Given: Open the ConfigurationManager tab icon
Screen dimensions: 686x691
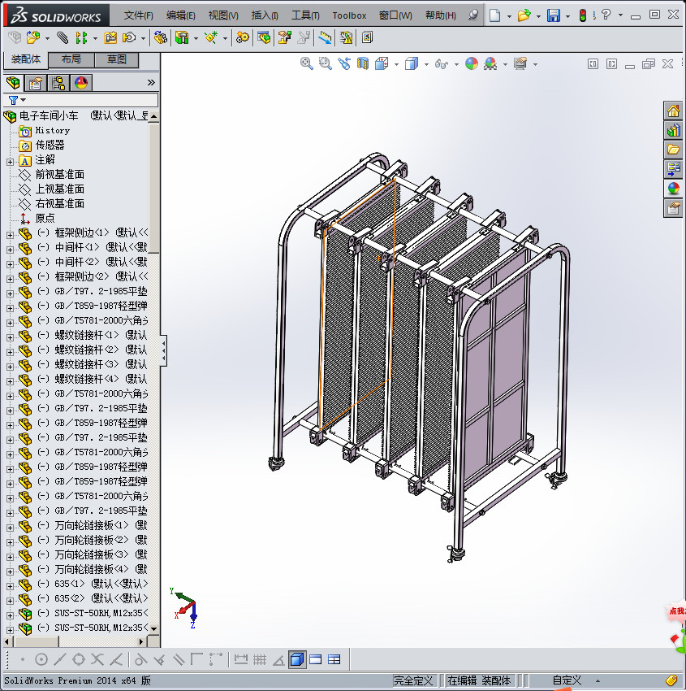Looking at the screenshot, I should tap(58, 83).
